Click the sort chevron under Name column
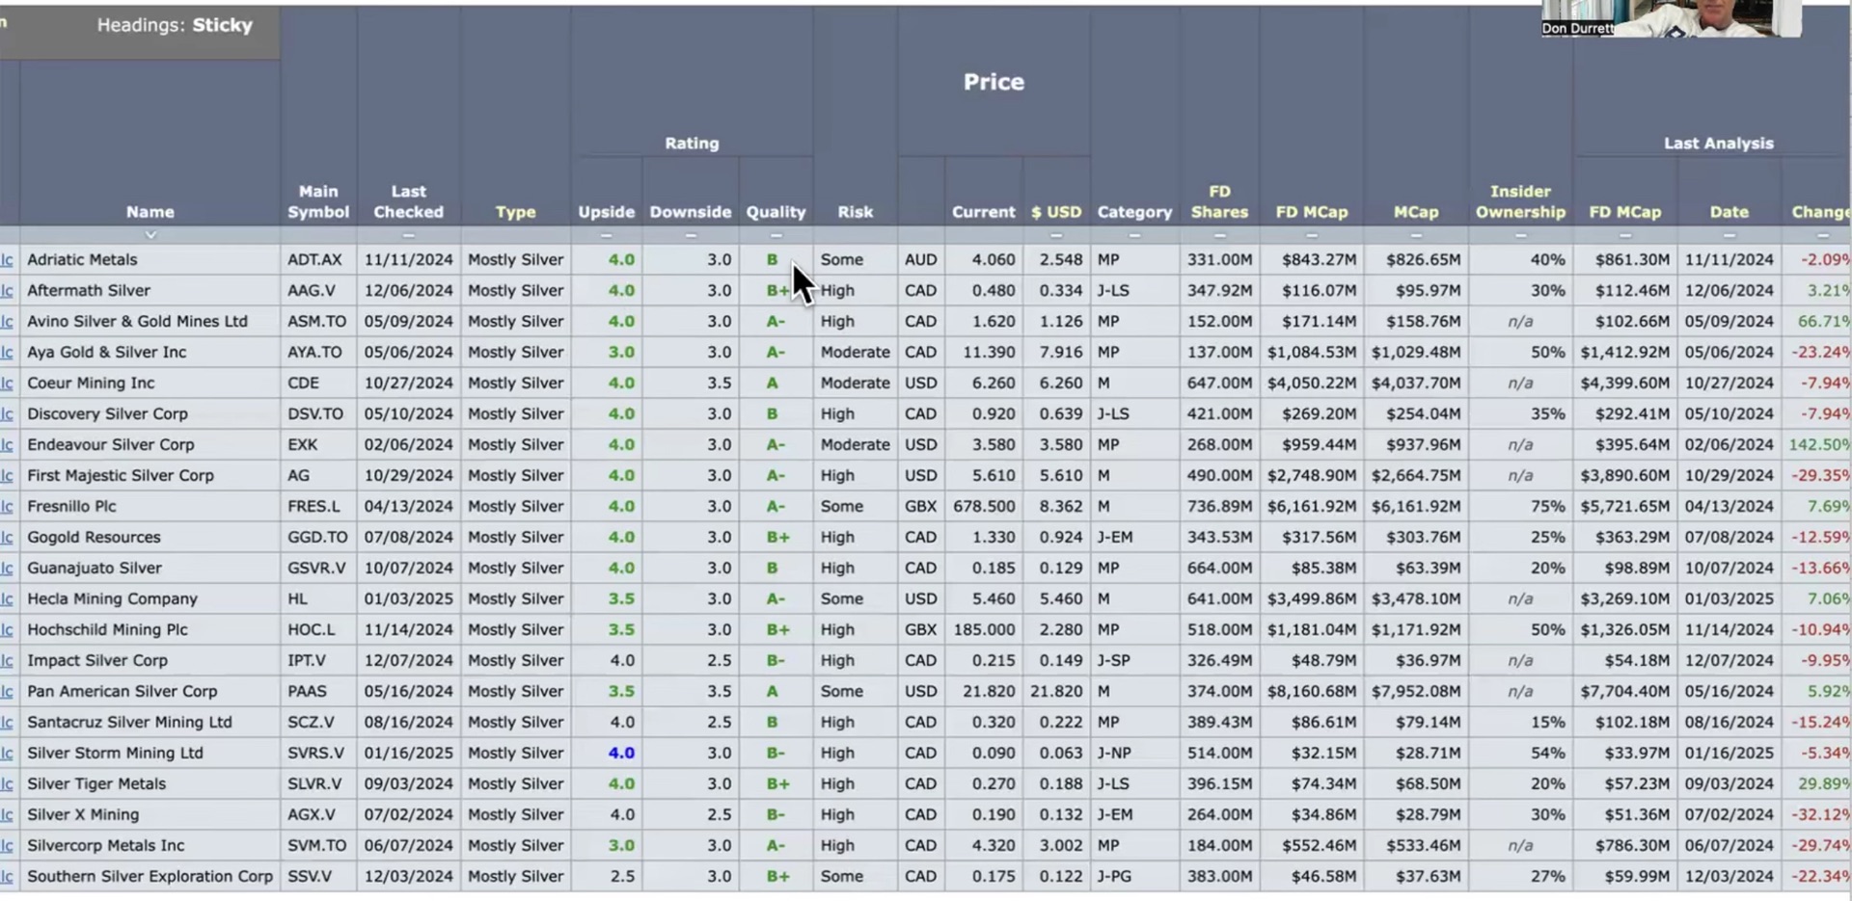This screenshot has width=1852, height=901. click(150, 235)
